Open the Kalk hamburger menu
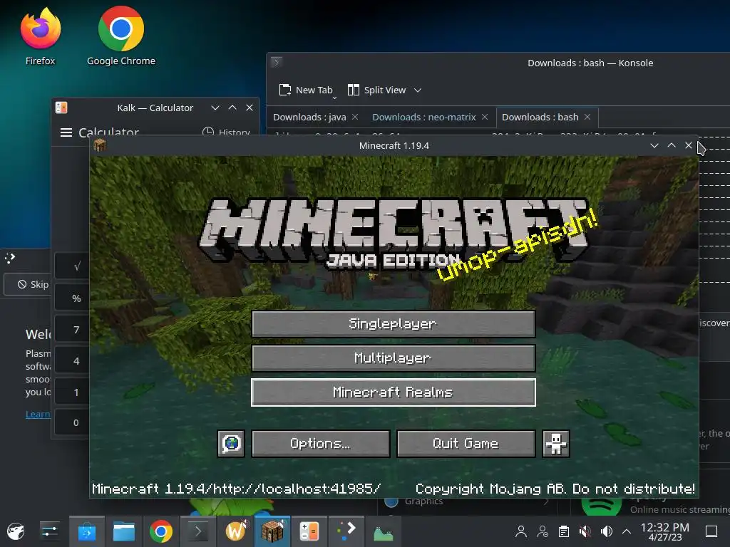 point(66,132)
